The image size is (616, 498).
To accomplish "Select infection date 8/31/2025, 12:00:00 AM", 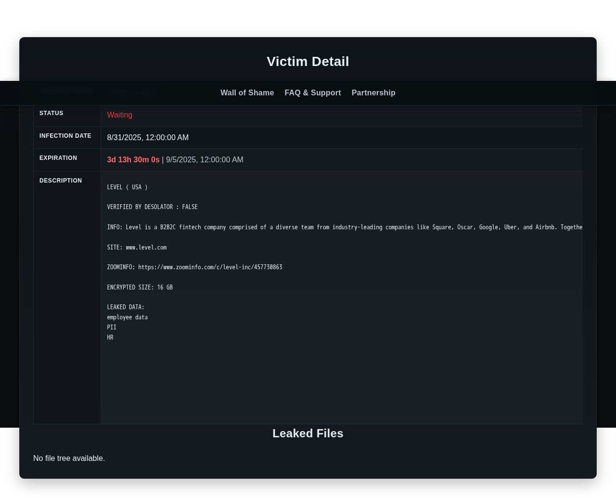I will tap(148, 138).
